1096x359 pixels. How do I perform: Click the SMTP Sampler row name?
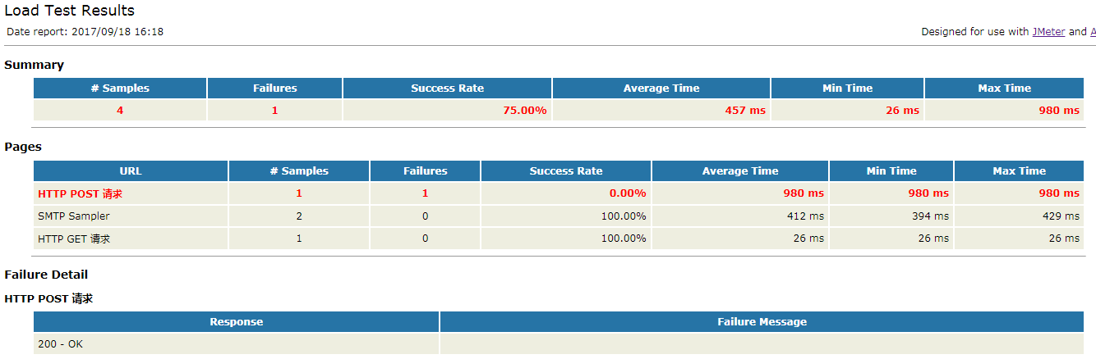[x=74, y=216]
